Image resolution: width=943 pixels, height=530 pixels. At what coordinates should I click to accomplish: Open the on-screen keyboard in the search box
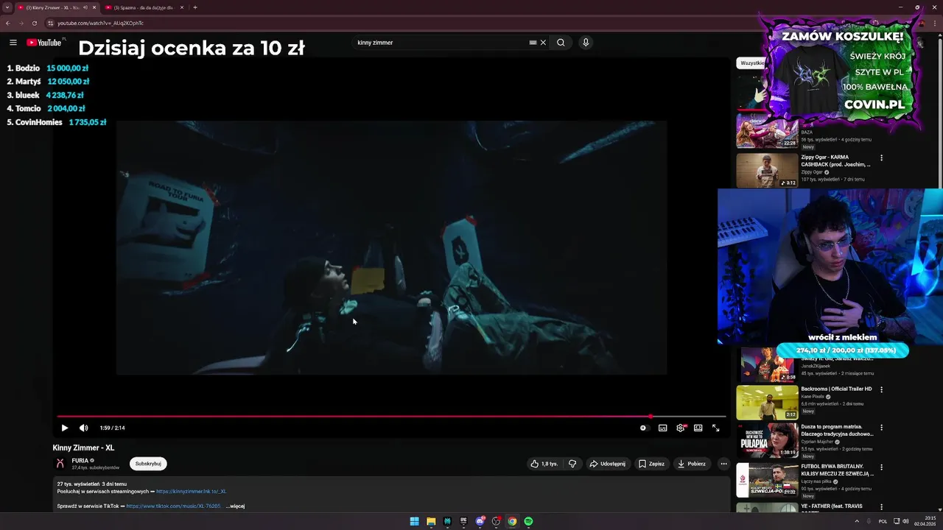pos(533,43)
